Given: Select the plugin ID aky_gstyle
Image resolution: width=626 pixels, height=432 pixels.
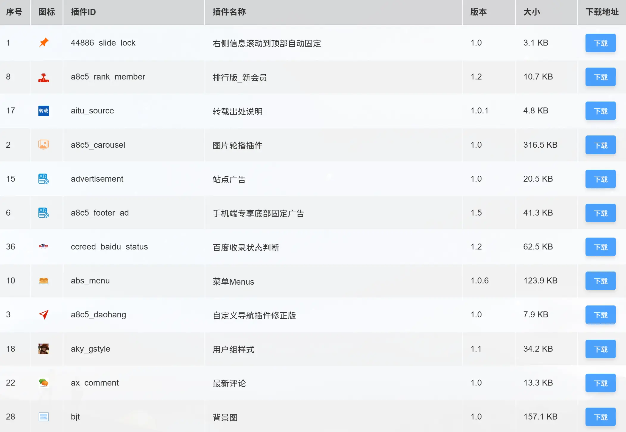Looking at the screenshot, I should tap(91, 349).
